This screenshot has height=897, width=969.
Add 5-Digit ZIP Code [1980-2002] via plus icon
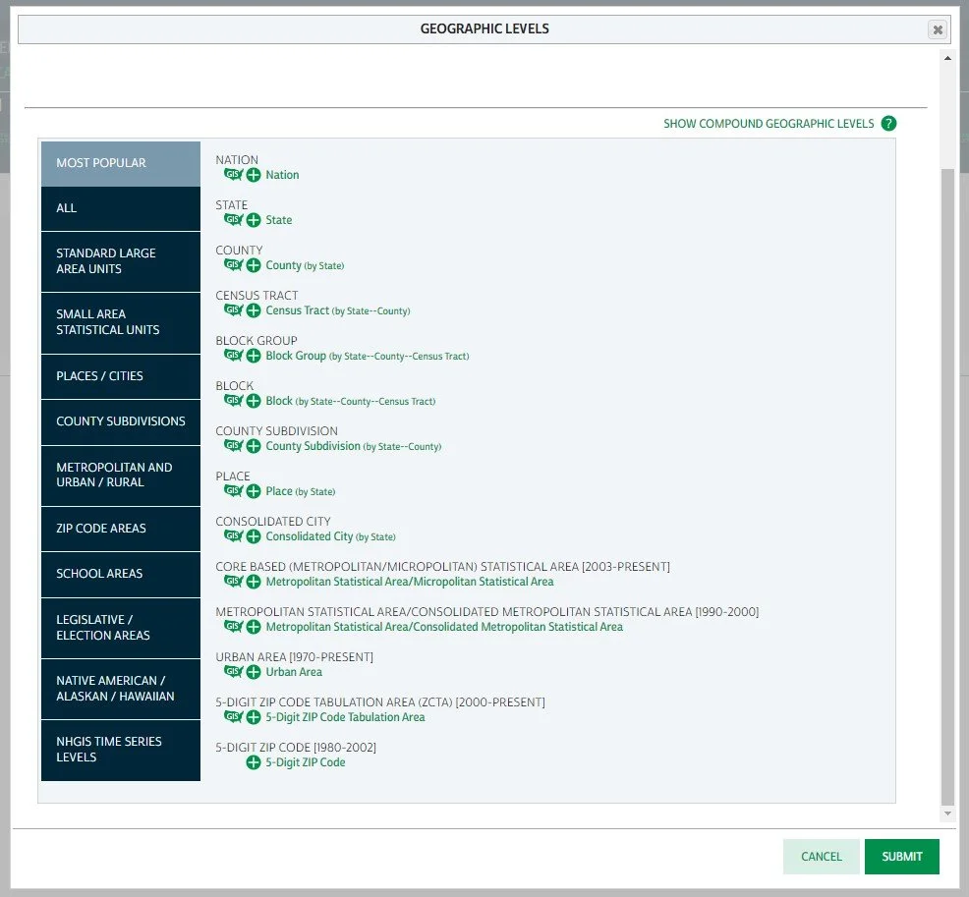254,762
